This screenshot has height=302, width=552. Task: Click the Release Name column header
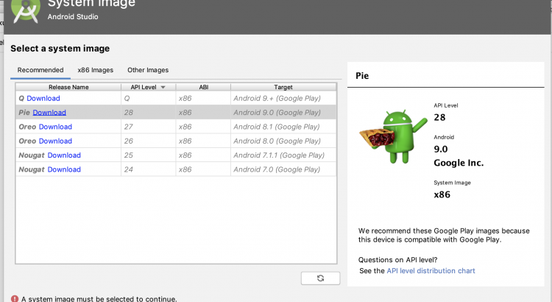(x=68, y=87)
